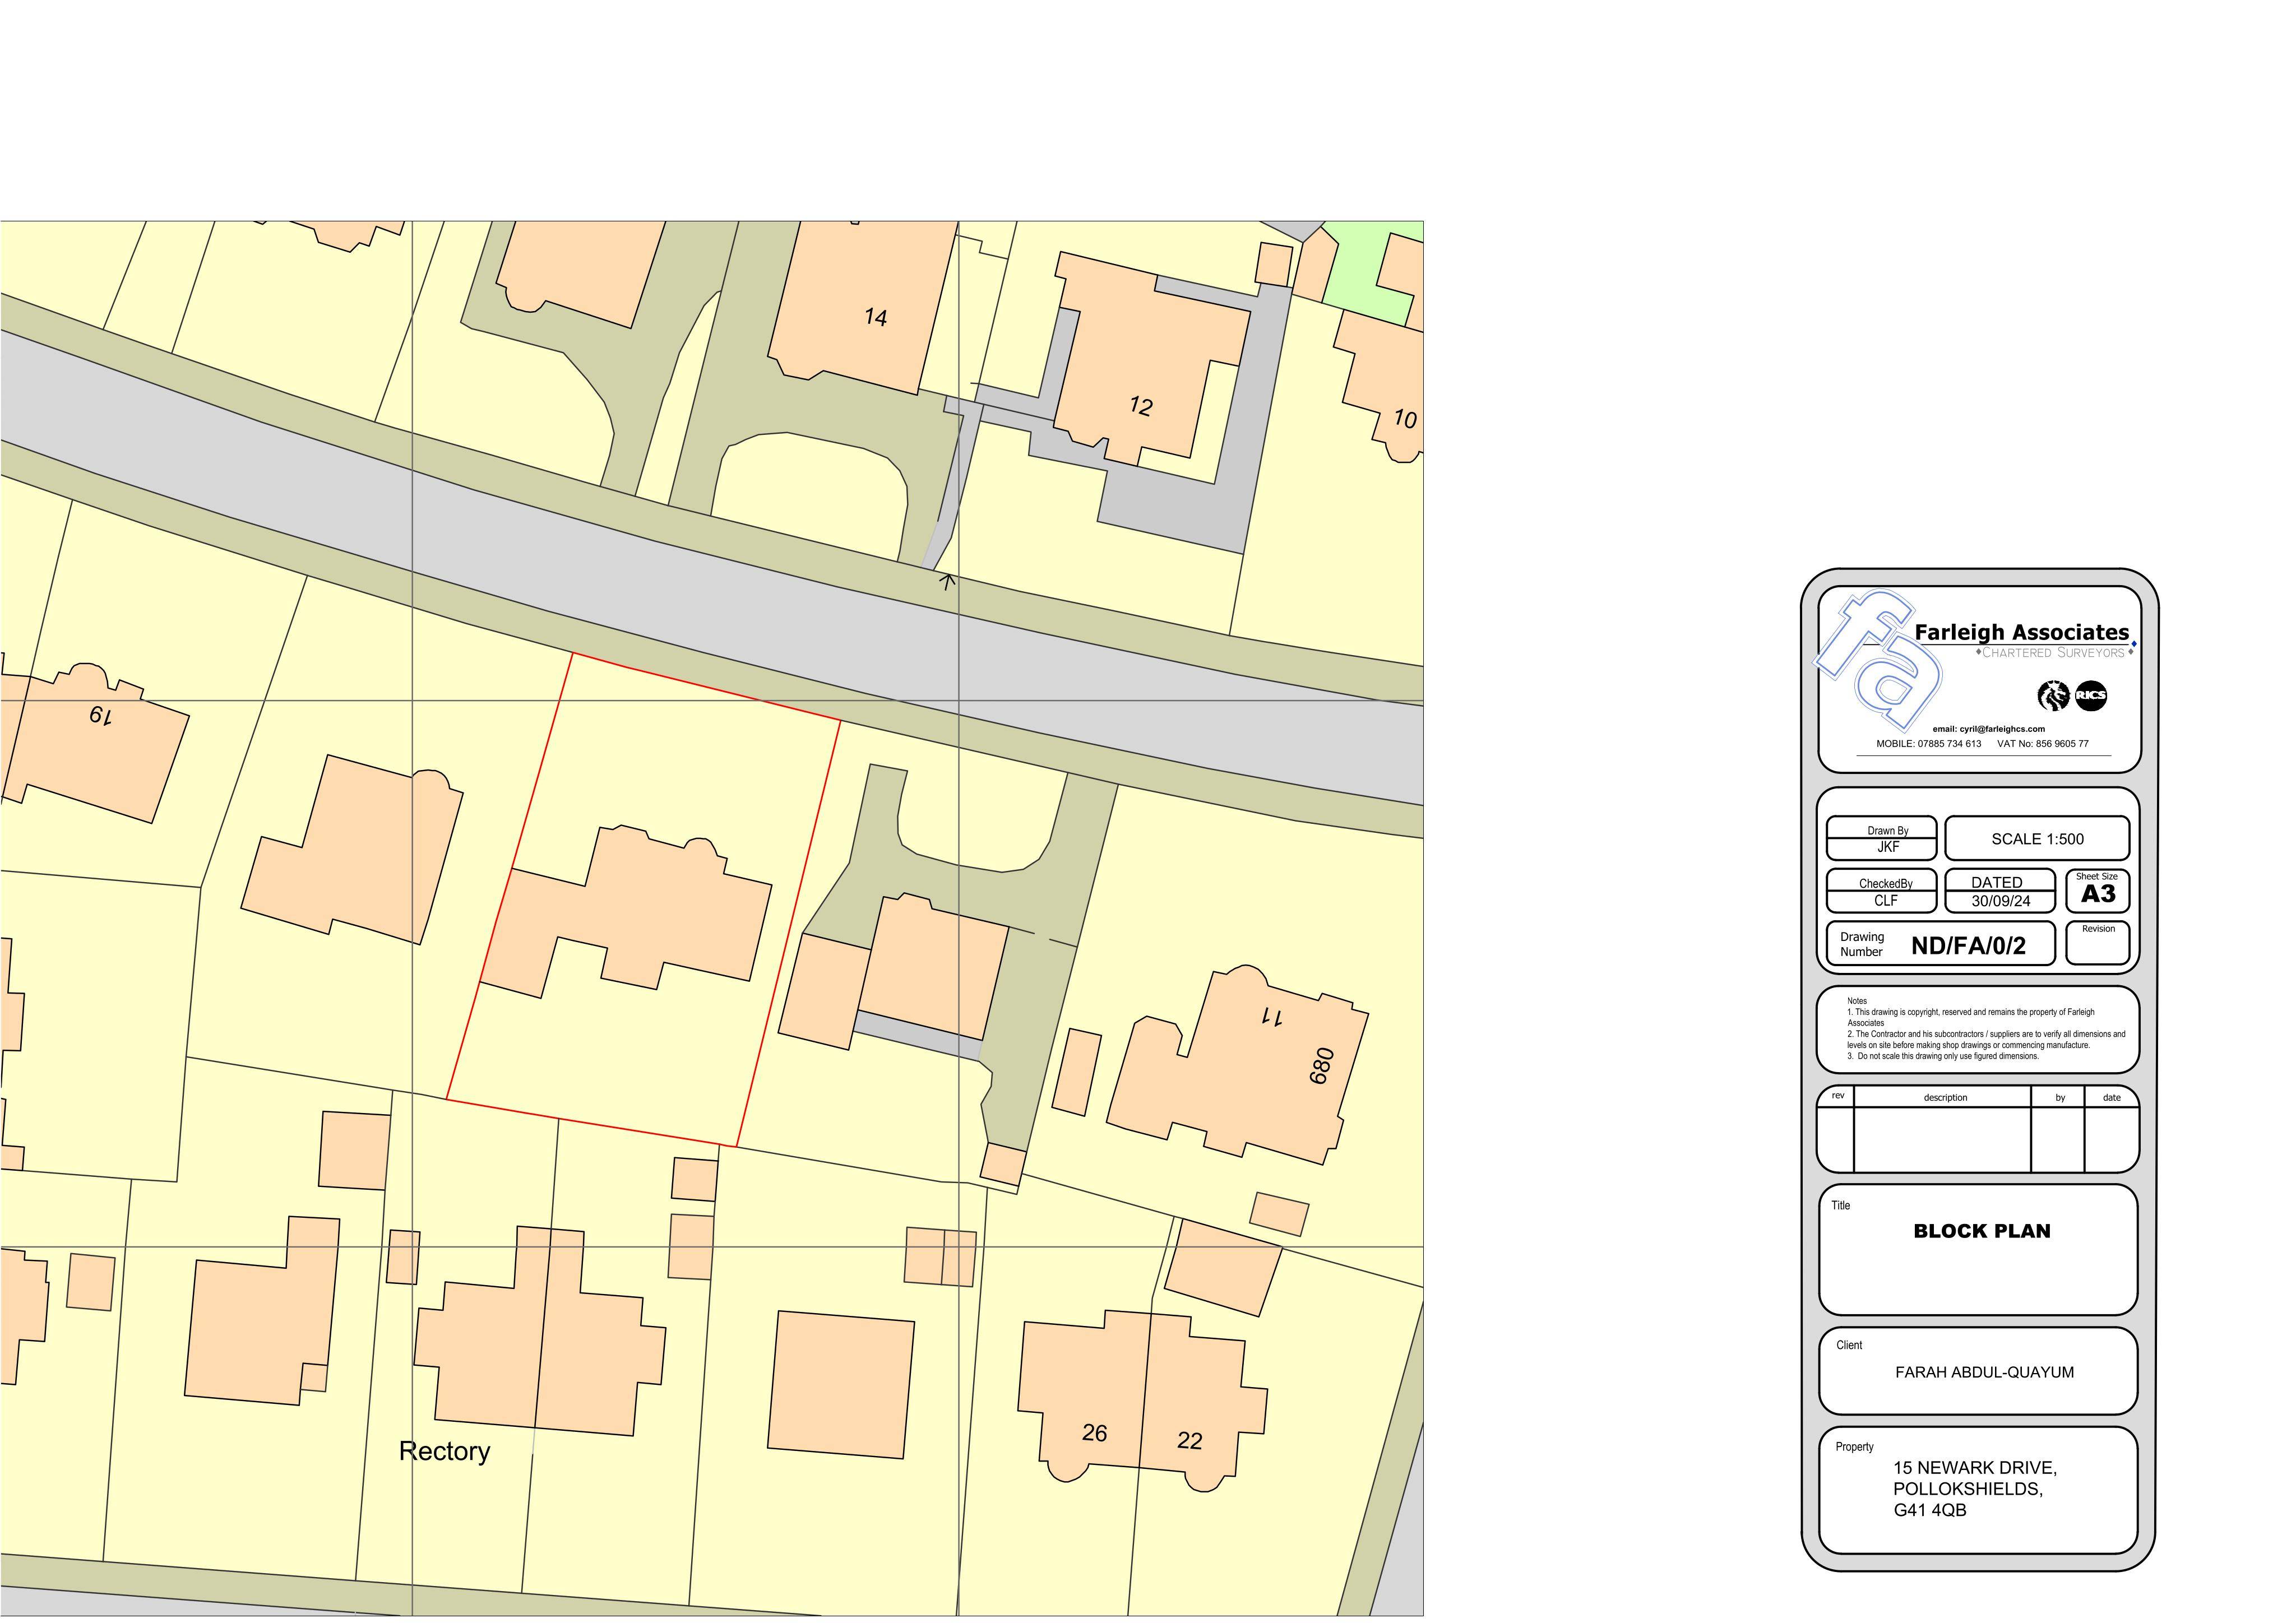Click house number '22' on the map
Viewport: 2296px width, 1623px height.
coord(1189,1440)
